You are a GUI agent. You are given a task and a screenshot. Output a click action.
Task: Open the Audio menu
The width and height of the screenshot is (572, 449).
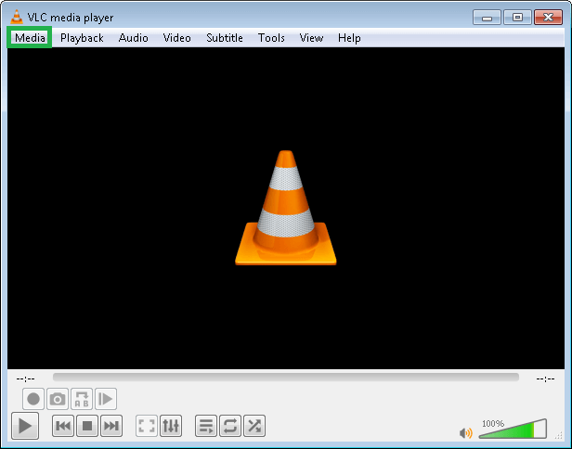point(133,37)
